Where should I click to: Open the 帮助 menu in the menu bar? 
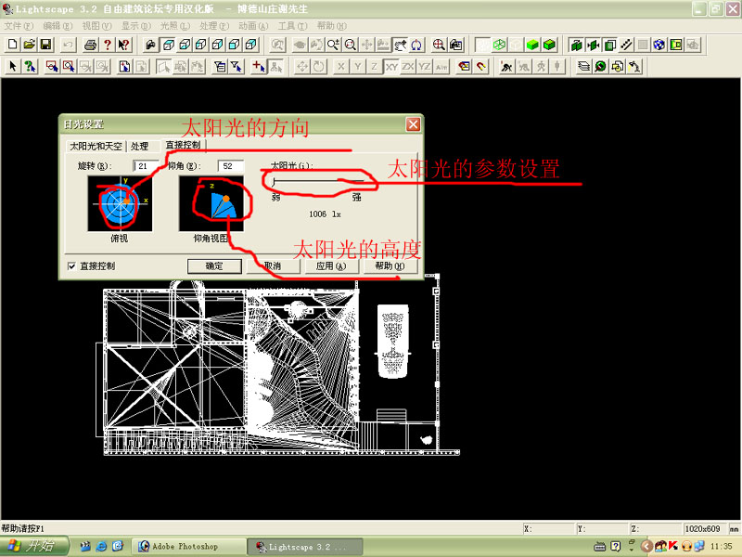click(331, 26)
